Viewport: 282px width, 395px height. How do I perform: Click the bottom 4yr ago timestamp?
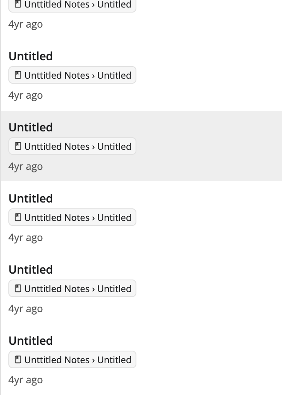click(x=26, y=380)
